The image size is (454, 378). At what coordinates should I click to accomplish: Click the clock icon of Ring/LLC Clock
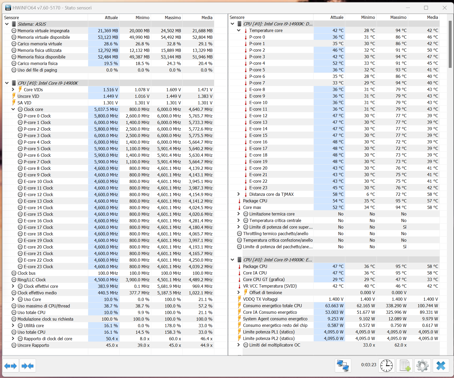tap(14, 280)
